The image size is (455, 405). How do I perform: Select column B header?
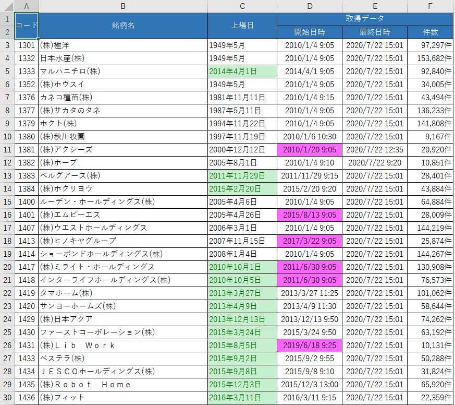pyautogui.click(x=123, y=6)
